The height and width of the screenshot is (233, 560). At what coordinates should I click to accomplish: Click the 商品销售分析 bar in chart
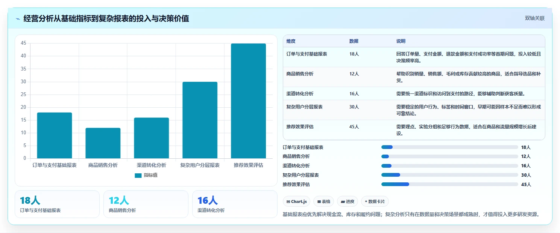[103, 143]
